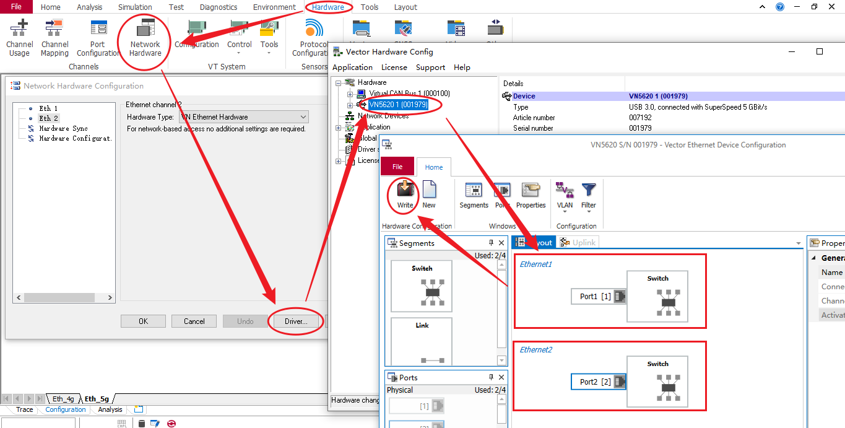This screenshot has height=428, width=845.
Task: Switch to the Eth_4g sheet tab
Action: click(x=63, y=399)
